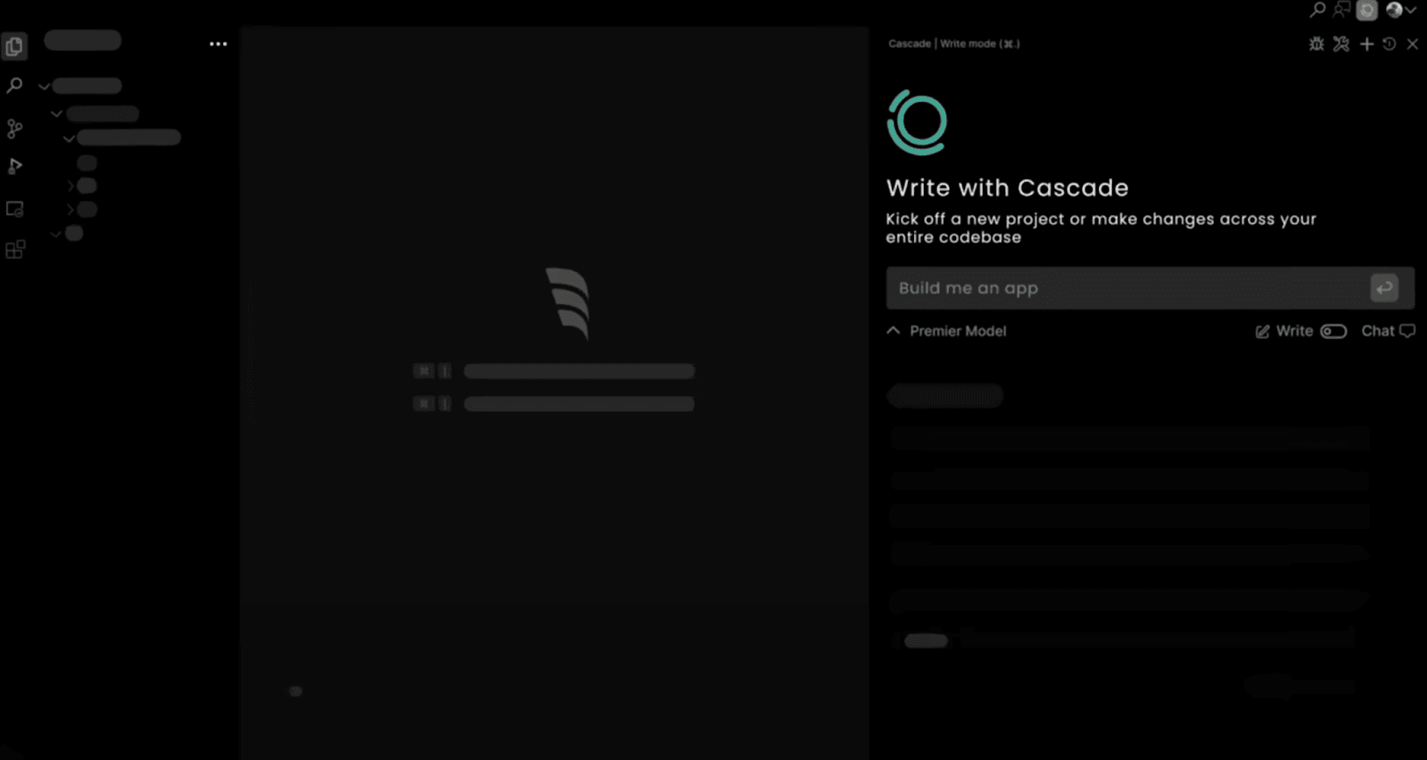Open the profile avatar dropdown
The image size is (1427, 760).
point(1400,10)
